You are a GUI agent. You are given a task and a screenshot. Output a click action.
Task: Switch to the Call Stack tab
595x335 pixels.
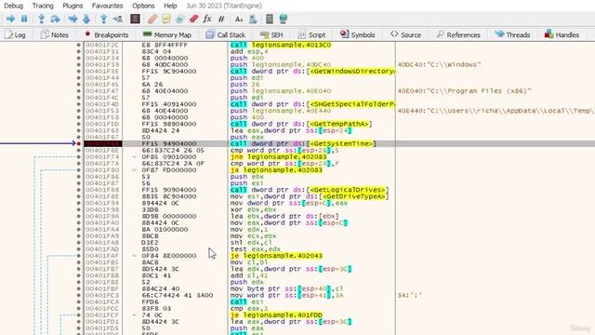pos(225,34)
